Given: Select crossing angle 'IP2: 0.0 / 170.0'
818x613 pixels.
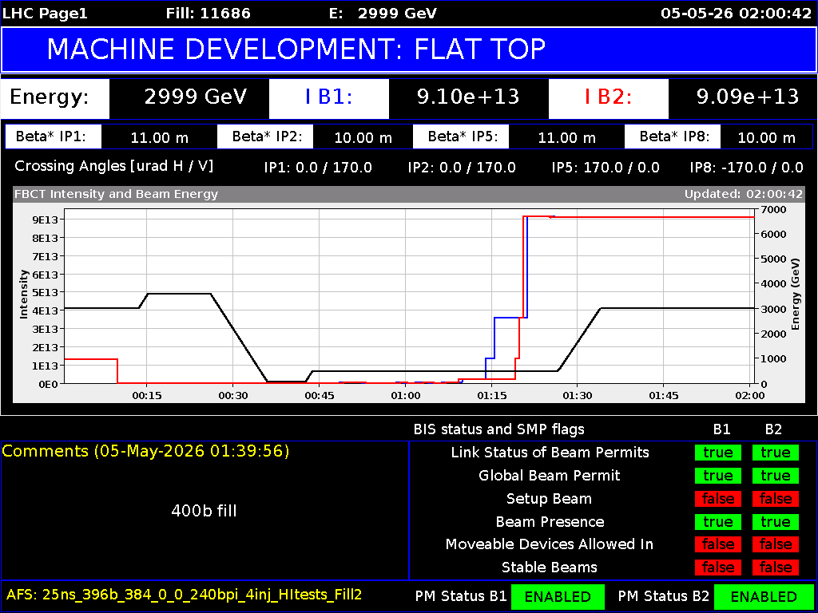Looking at the screenshot, I should coord(462,168).
